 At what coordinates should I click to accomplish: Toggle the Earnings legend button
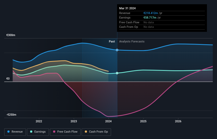[x=38, y=132]
